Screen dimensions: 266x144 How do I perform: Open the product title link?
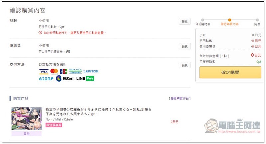tap(98, 112)
